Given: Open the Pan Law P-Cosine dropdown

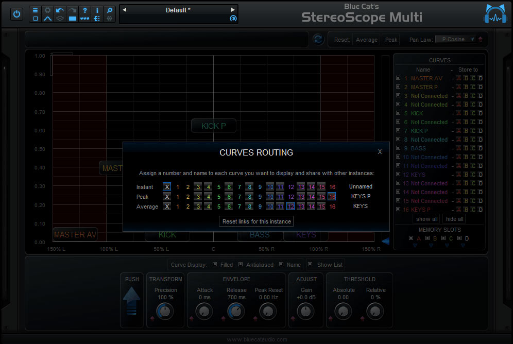Looking at the screenshot, I should [455, 39].
